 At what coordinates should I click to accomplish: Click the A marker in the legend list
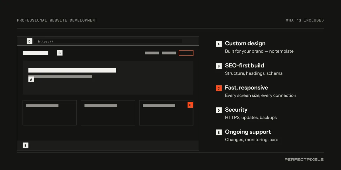[x=219, y=44]
